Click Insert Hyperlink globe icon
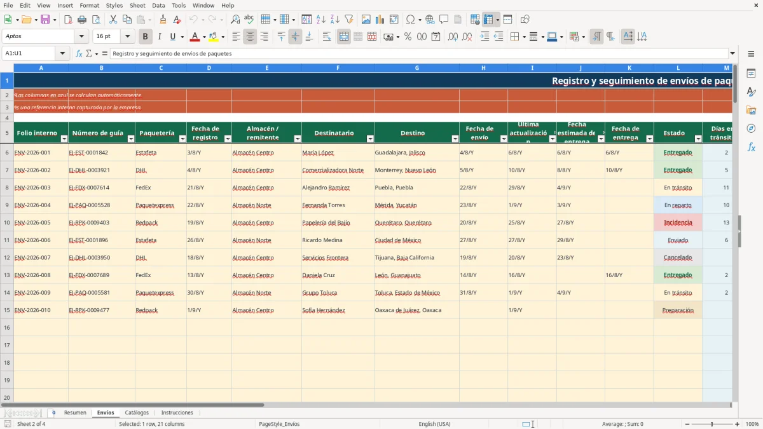This screenshot has width=763, height=429. 430,20
